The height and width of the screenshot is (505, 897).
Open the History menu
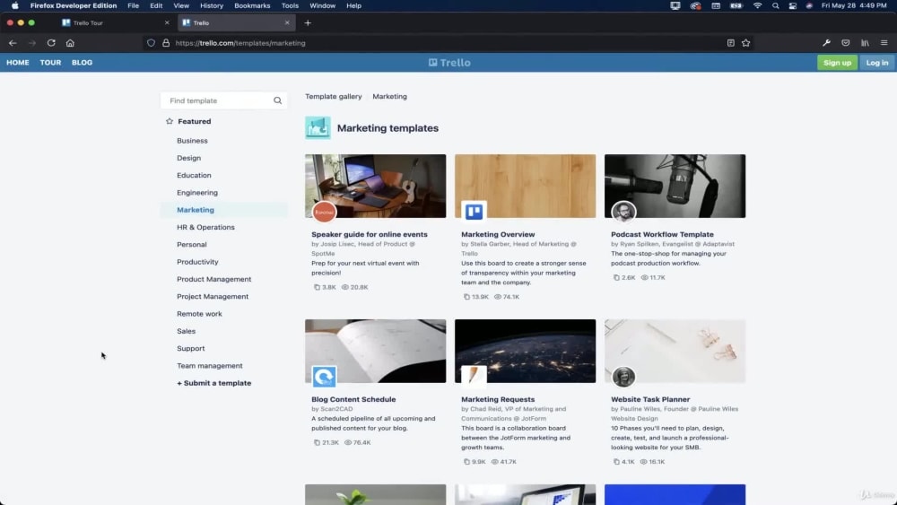coord(212,5)
